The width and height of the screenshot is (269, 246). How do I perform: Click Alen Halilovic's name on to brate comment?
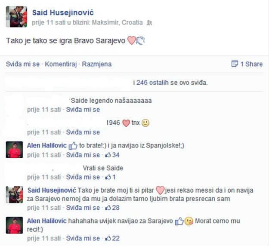[46, 145]
